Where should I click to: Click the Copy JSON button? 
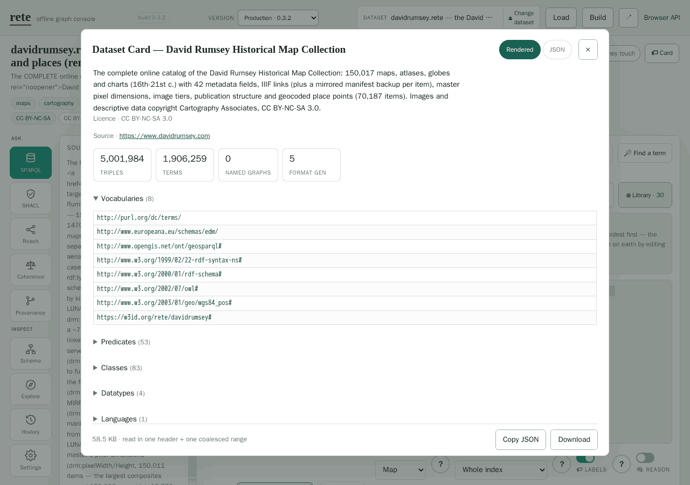(521, 440)
